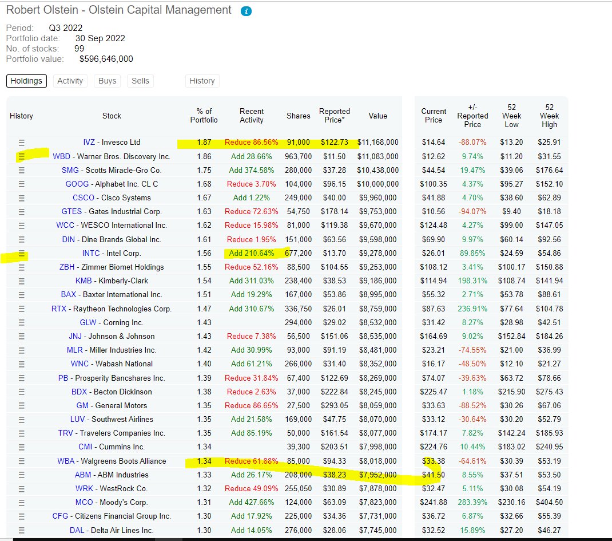Open the history icon for MCO Moody's row
The image size is (612, 541).
[21, 502]
